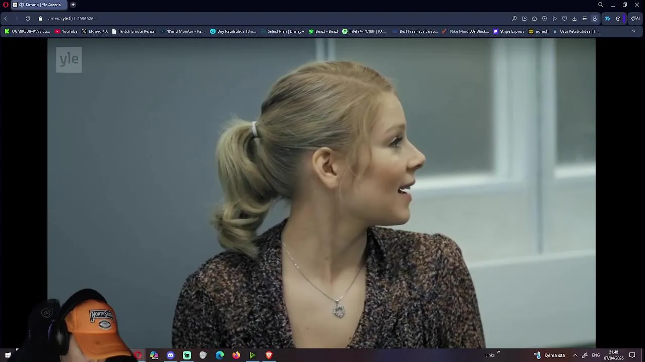Open the 21.48 clock and calendar
Viewport: 645px width, 362px height.
pos(614,355)
